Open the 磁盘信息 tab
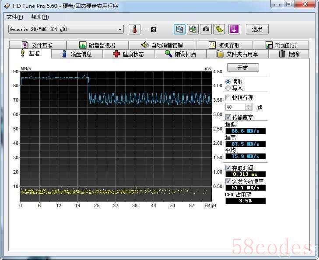The height and width of the screenshot is (260, 319). (x=77, y=54)
